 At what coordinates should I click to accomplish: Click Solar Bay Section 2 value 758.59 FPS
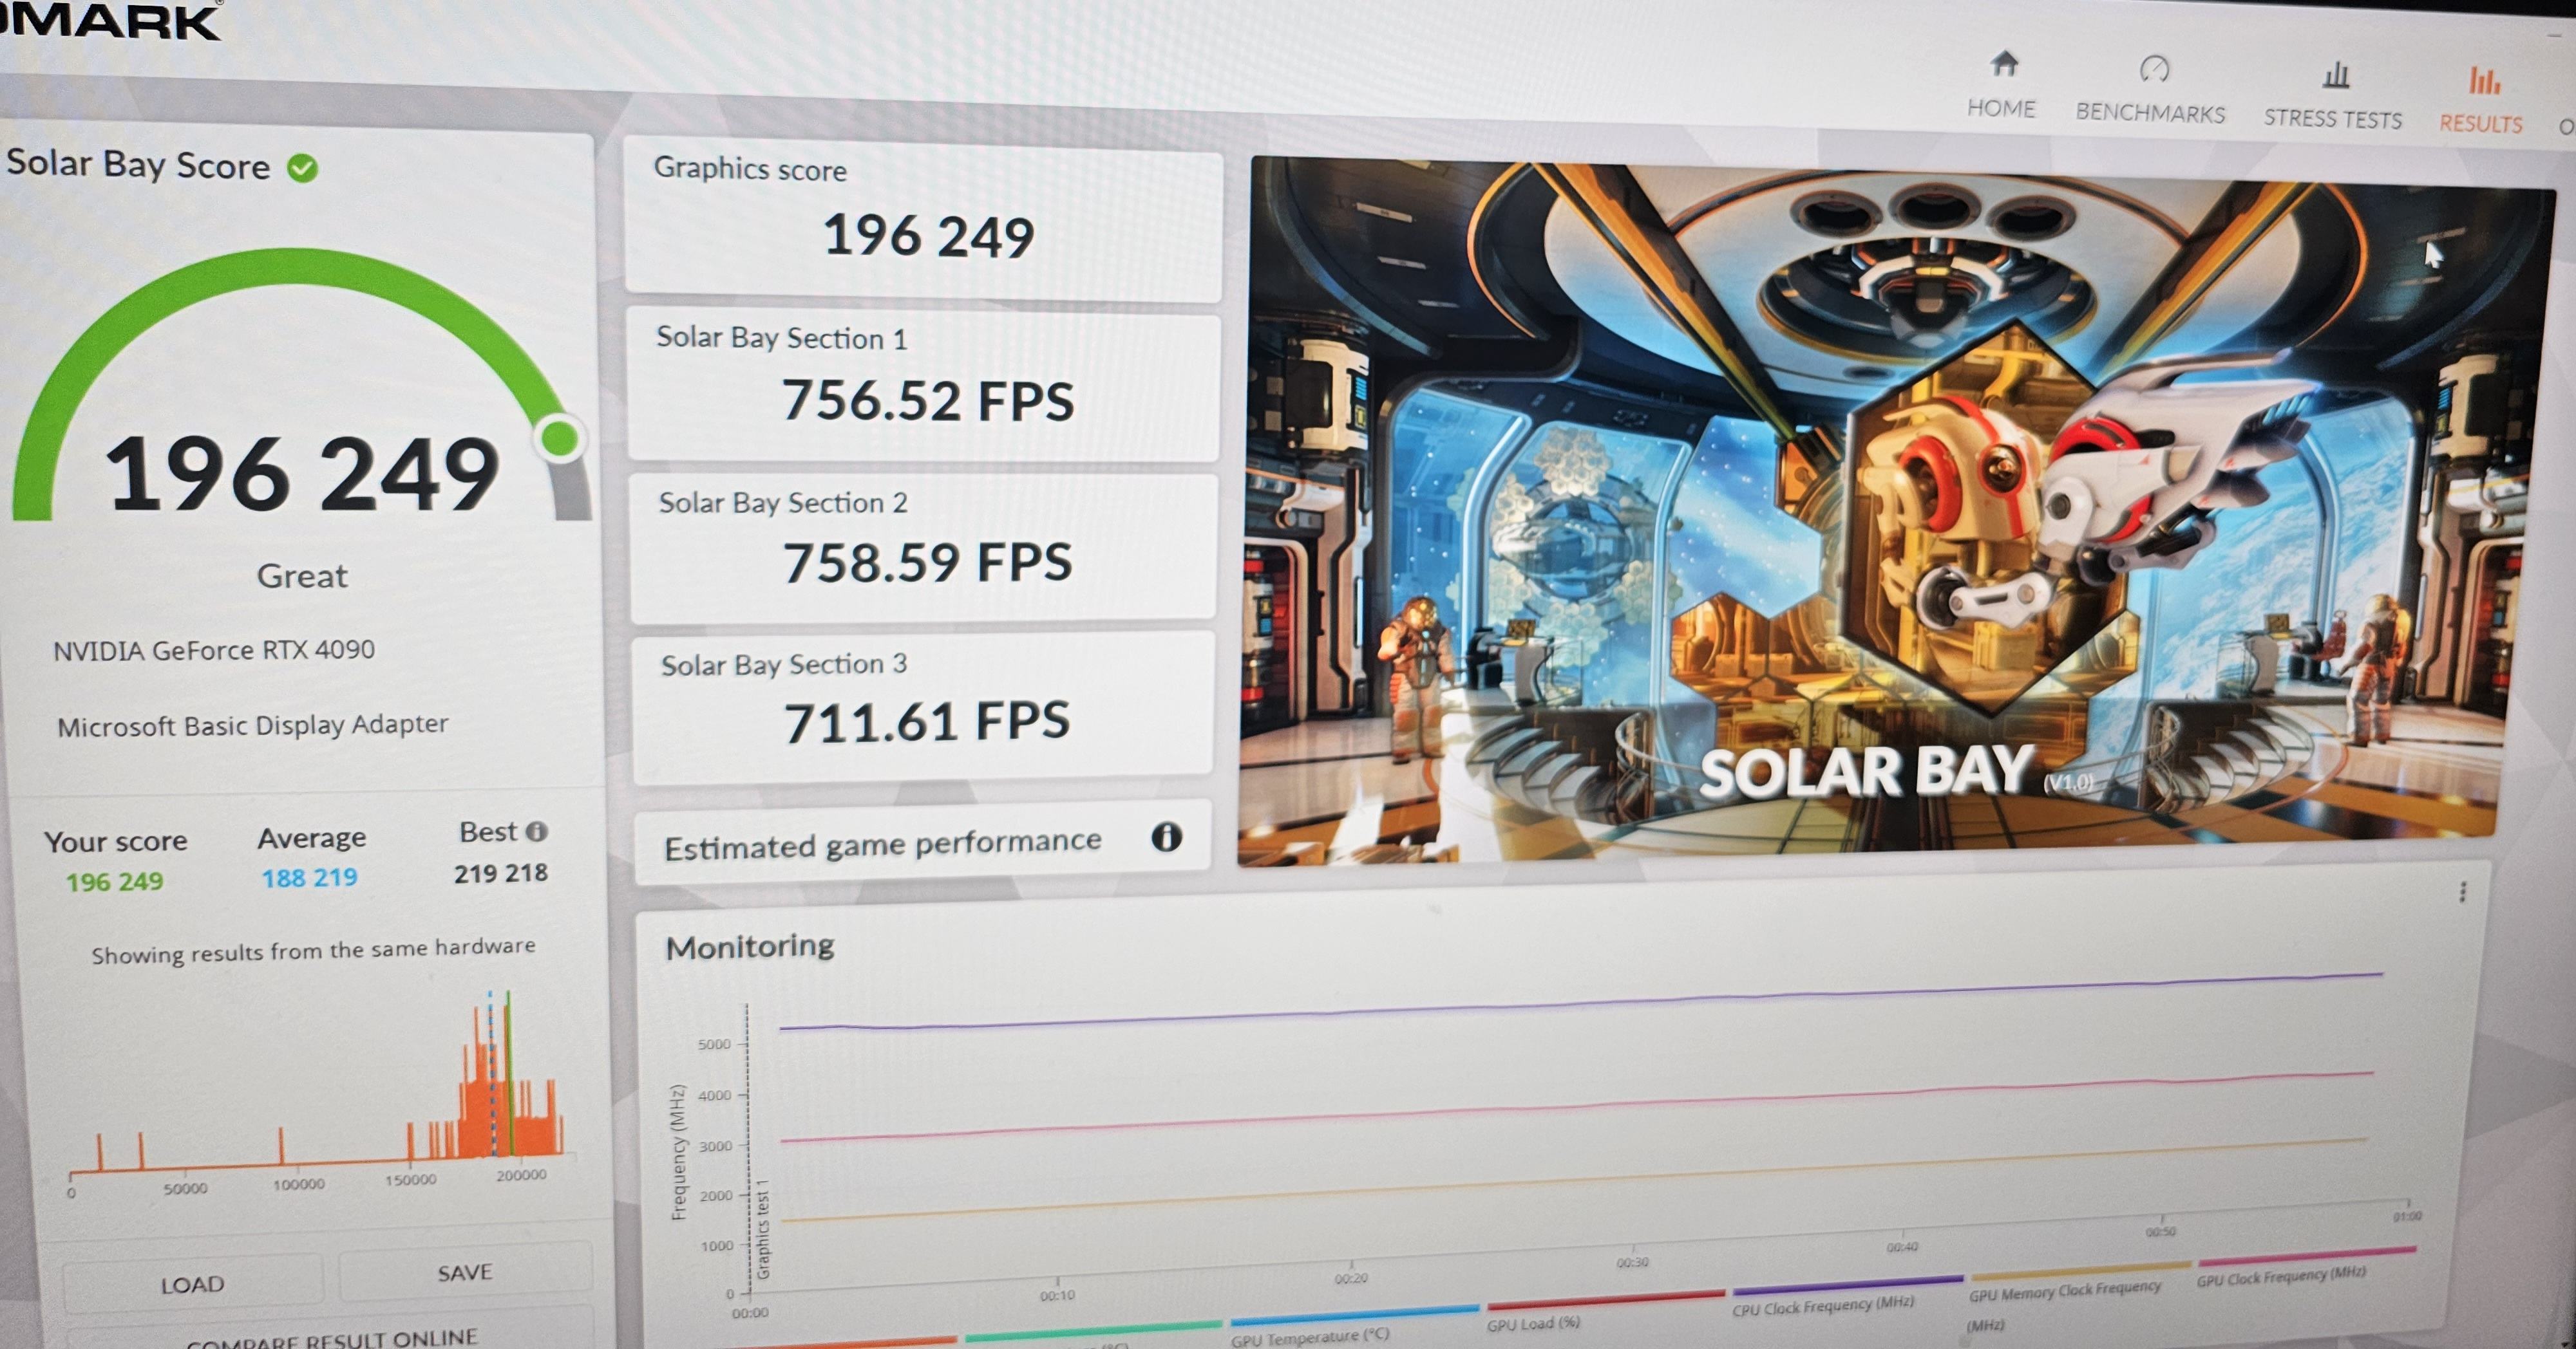point(927,562)
